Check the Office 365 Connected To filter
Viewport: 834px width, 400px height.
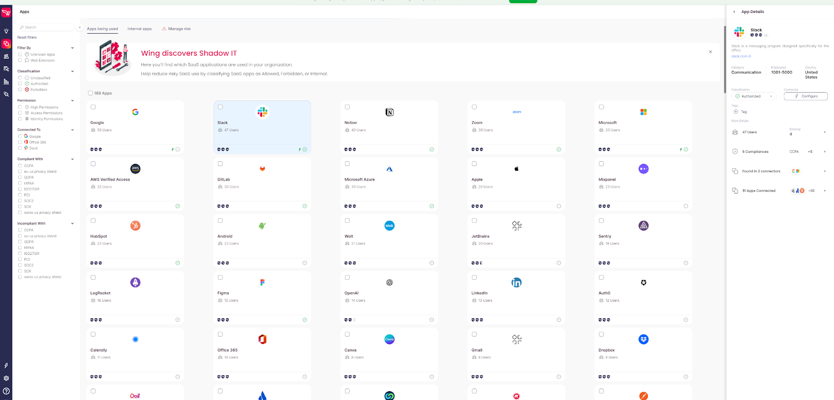pos(20,142)
